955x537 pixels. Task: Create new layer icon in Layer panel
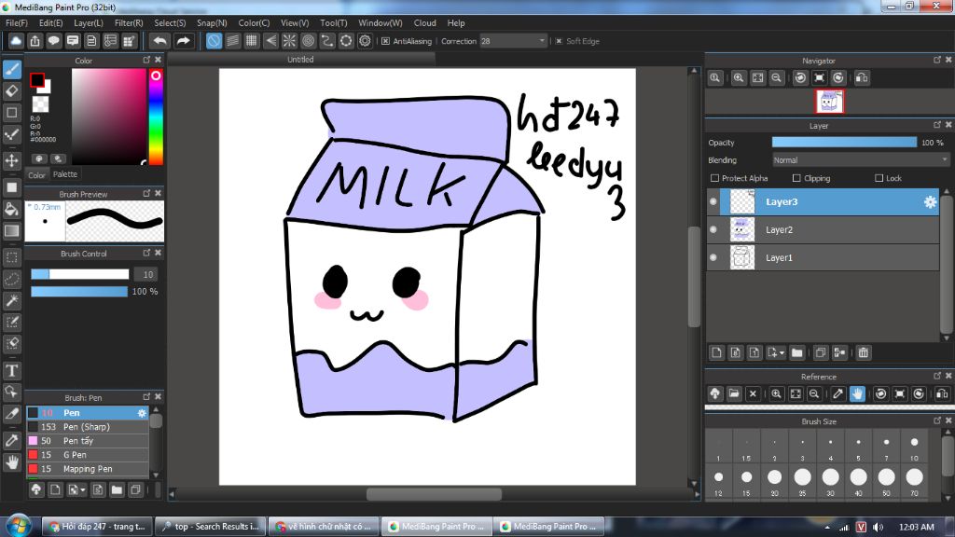[x=717, y=352]
